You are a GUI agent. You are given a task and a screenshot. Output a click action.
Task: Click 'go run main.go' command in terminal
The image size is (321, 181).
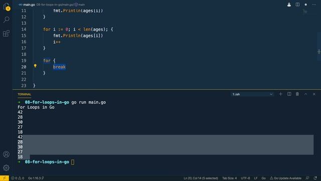click(89, 102)
